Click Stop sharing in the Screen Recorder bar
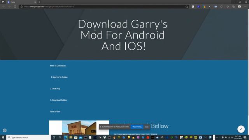Image resolution: width=249 pixels, height=140 pixels. click(x=137, y=127)
